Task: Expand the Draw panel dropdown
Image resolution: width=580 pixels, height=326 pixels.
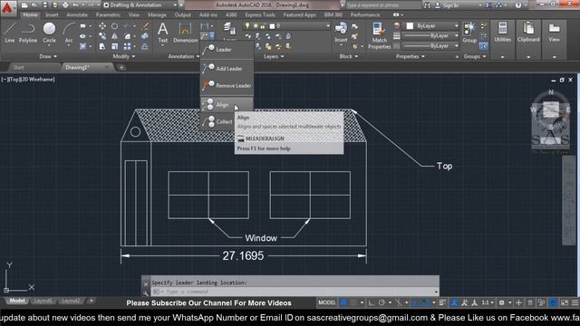Action: pos(48,56)
